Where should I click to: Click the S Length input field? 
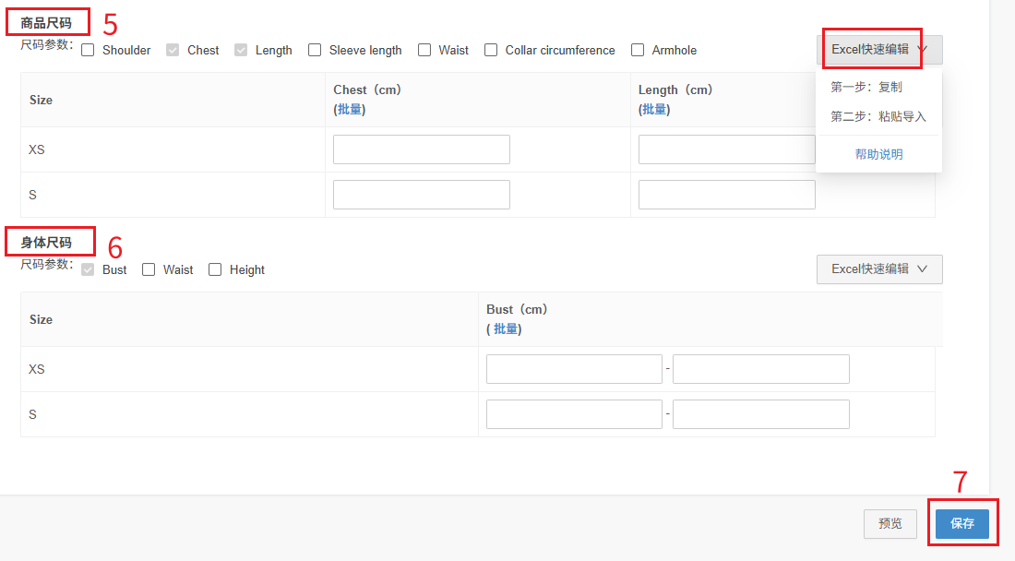pos(726,195)
